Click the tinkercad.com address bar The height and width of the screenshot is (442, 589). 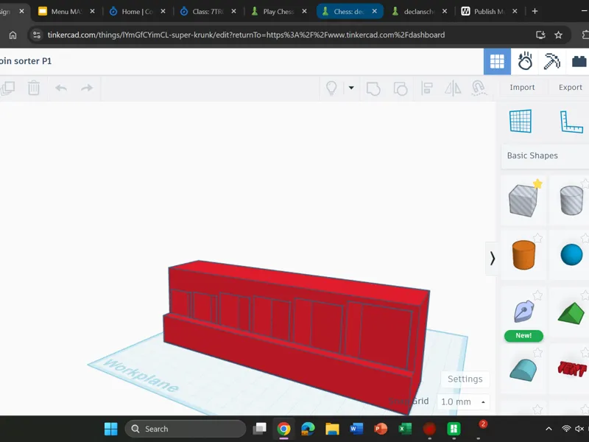pos(246,35)
